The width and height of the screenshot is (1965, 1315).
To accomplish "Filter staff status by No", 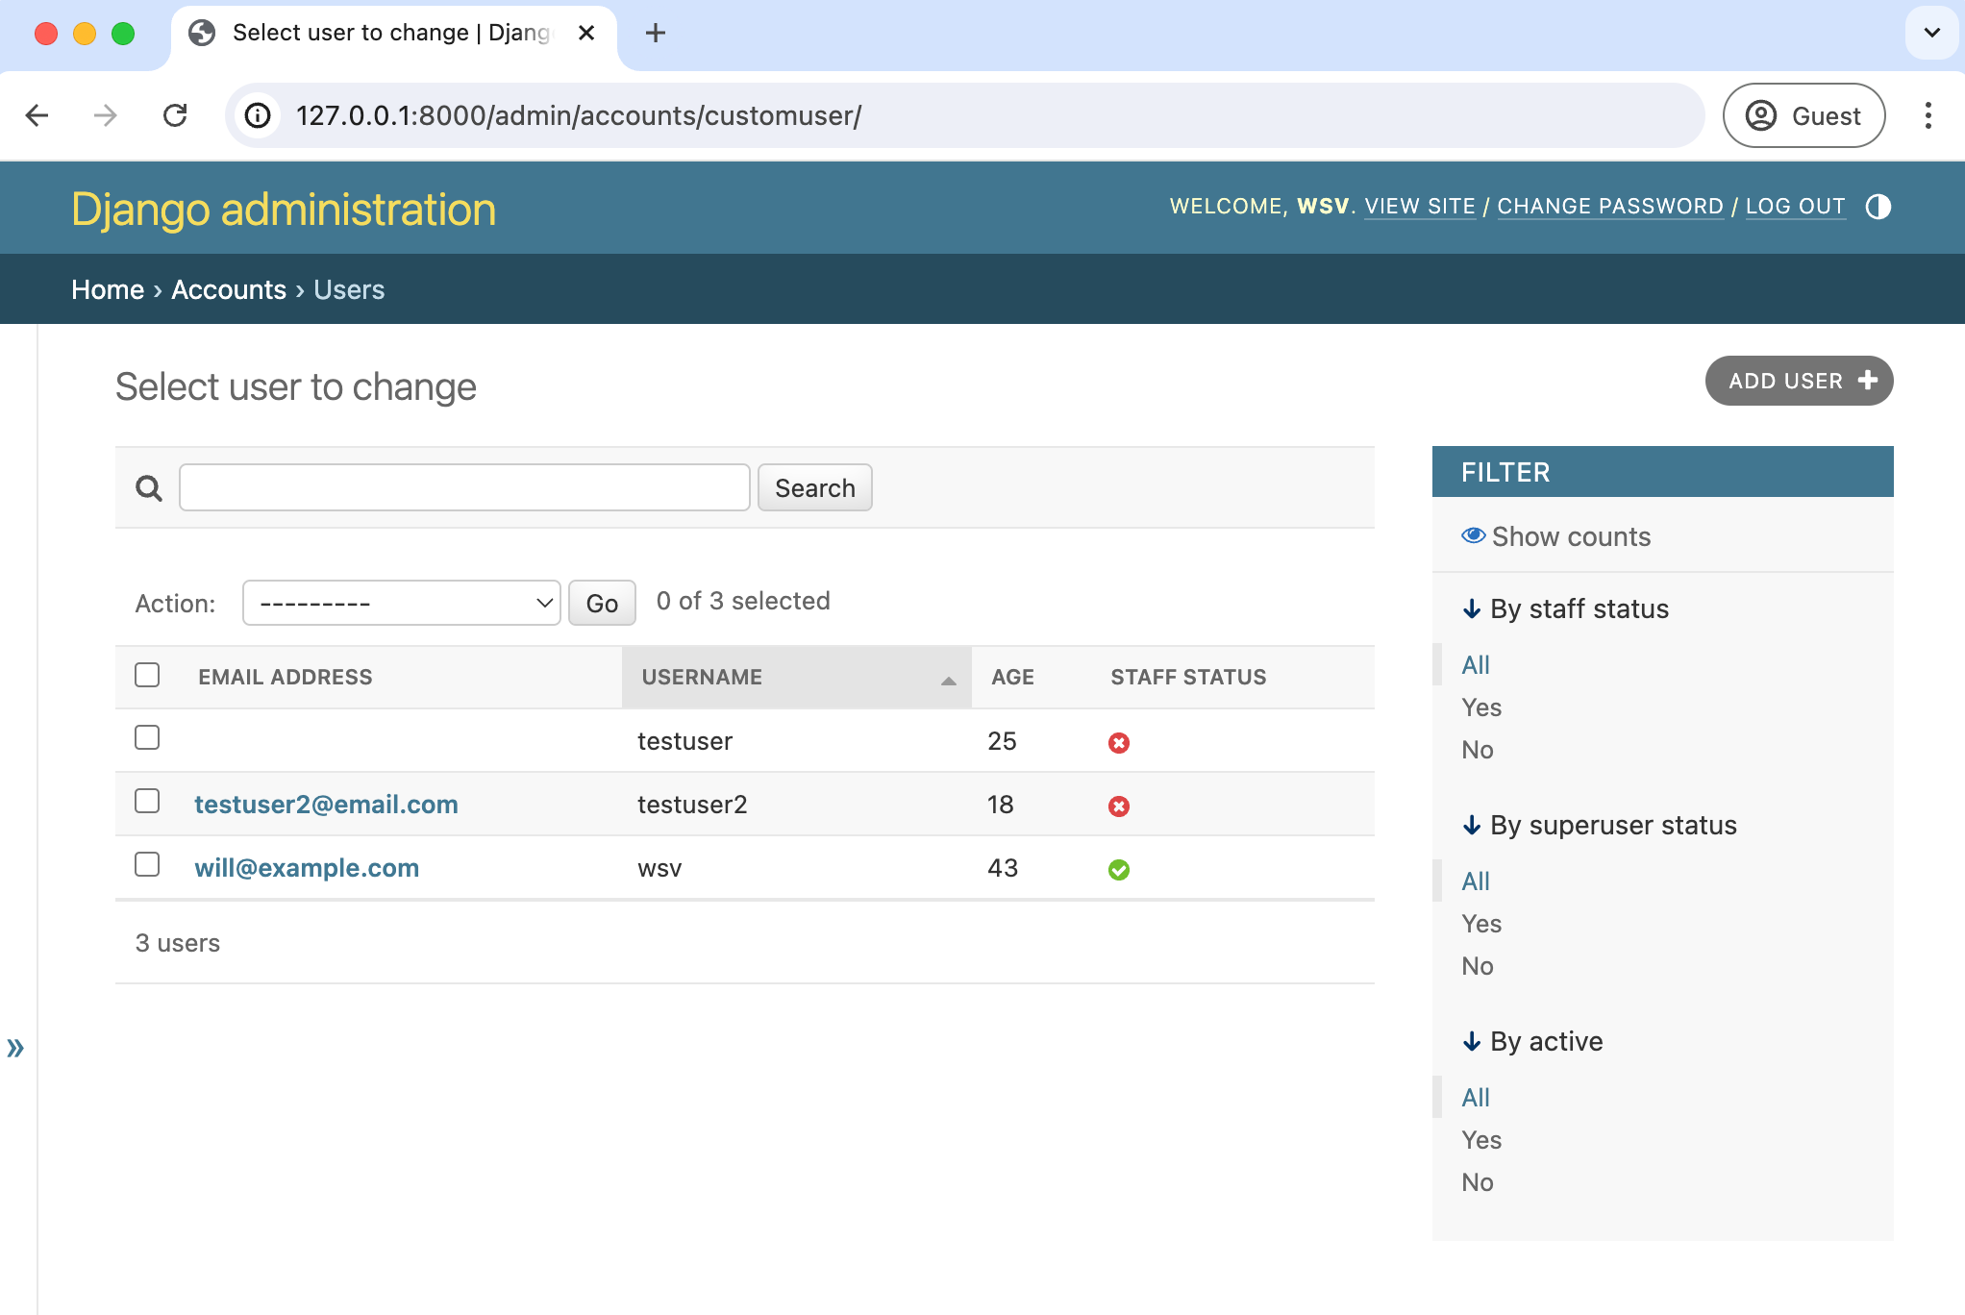I will (1478, 750).
